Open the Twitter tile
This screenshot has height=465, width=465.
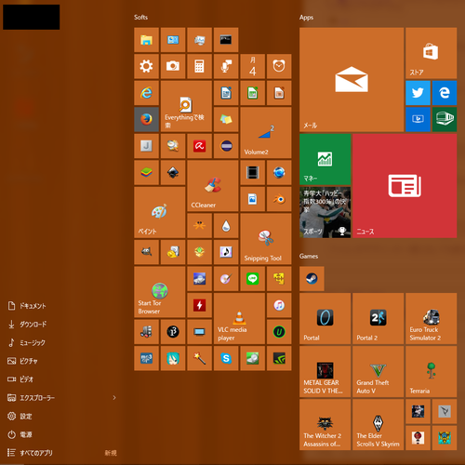point(418,93)
